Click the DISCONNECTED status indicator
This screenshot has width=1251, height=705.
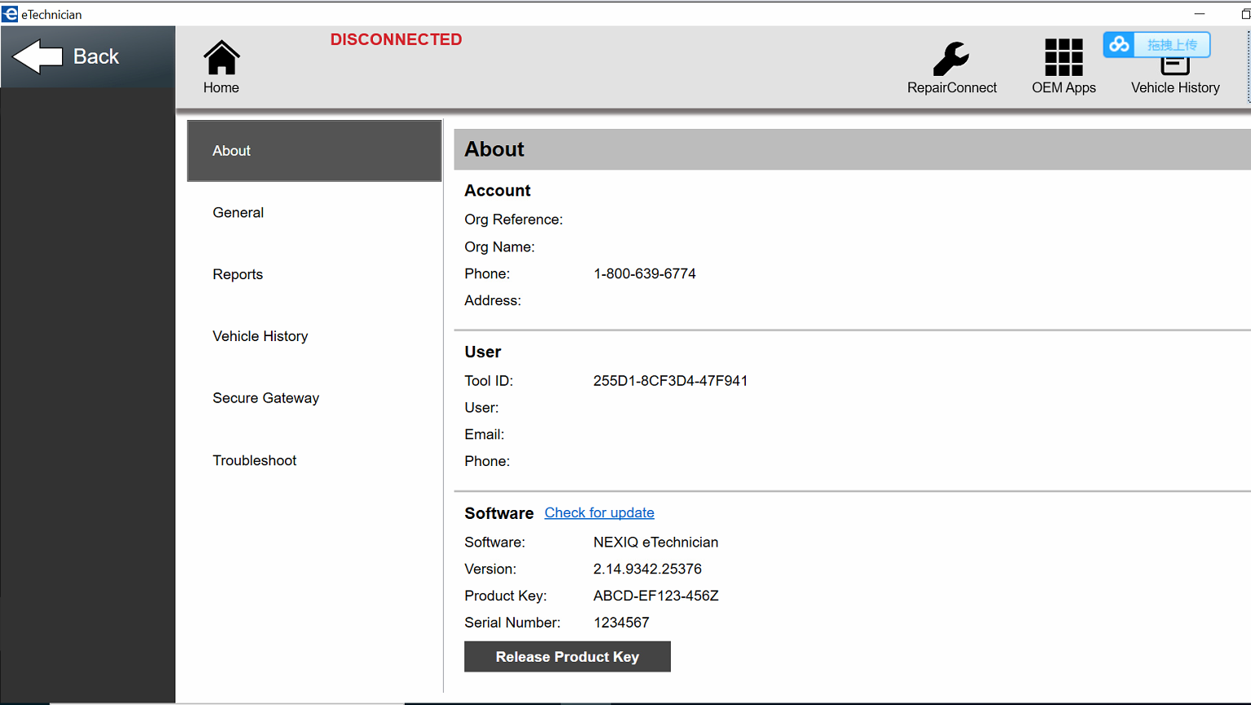point(396,40)
